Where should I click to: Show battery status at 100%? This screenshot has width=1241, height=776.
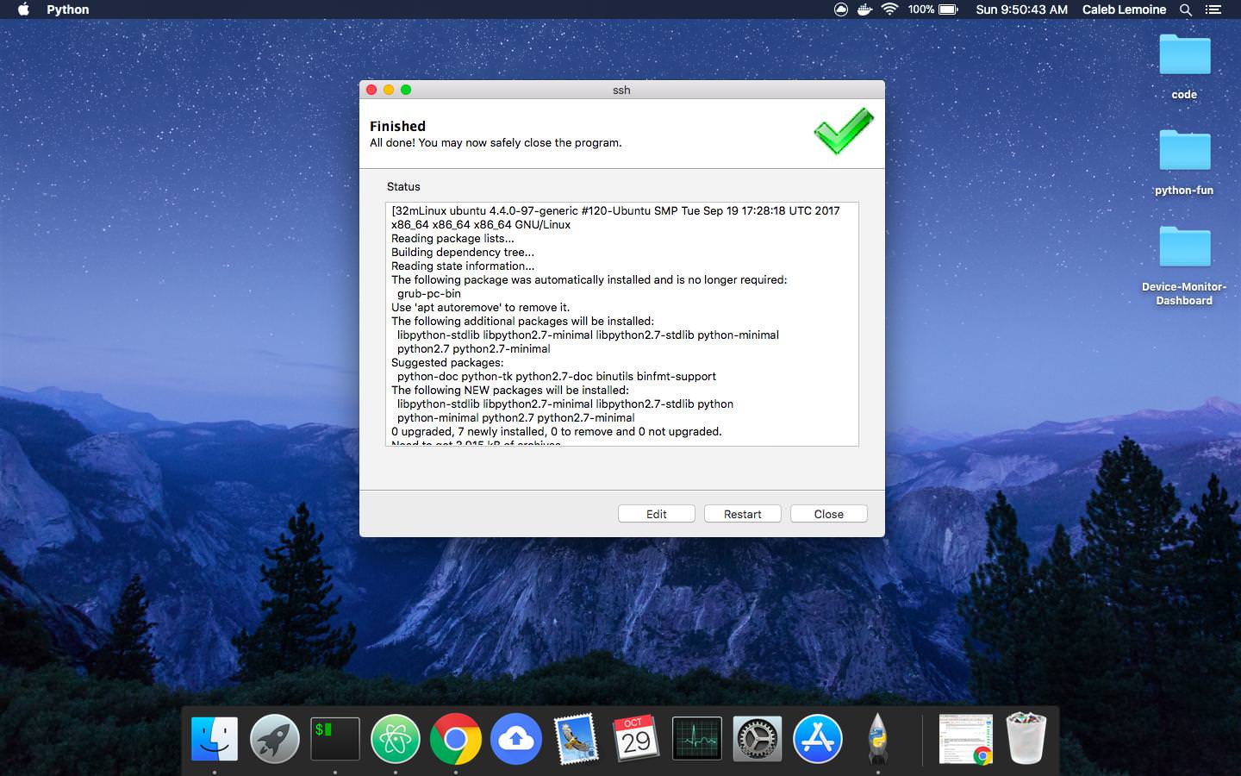click(x=933, y=9)
